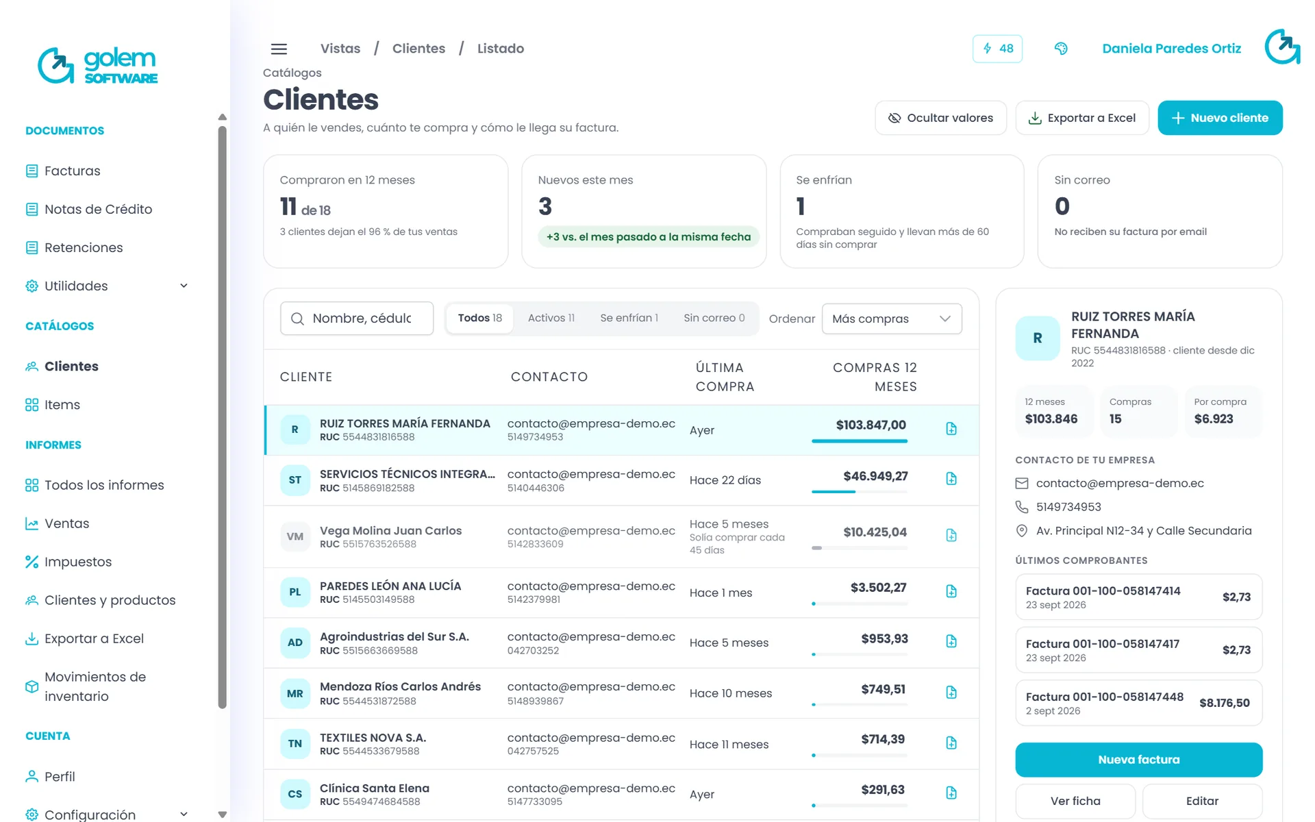
Task: Click the lightning bolt 48 credits badge
Action: click(x=997, y=49)
